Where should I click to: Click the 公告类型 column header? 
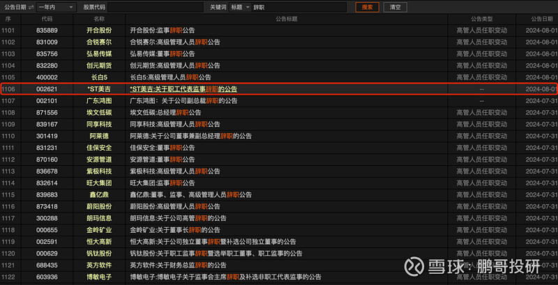coord(482,19)
